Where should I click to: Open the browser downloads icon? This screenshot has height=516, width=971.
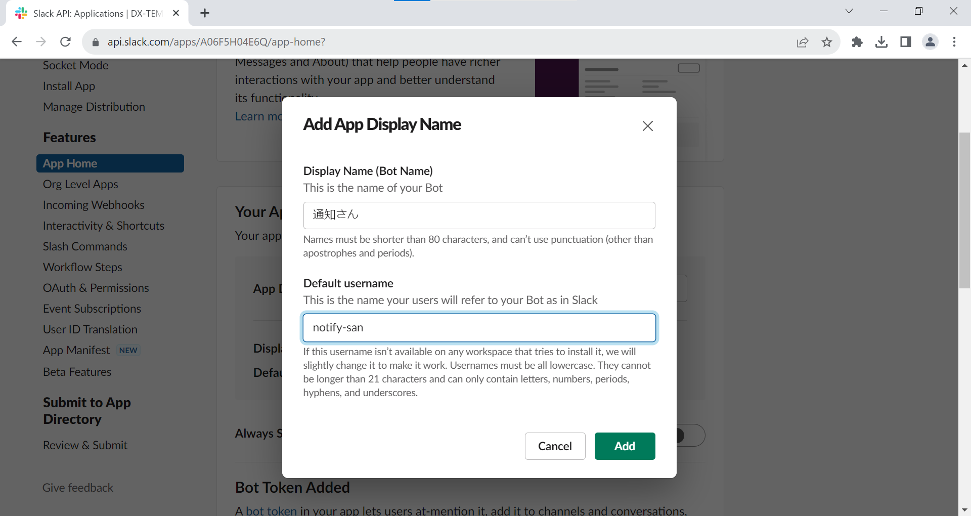[881, 42]
